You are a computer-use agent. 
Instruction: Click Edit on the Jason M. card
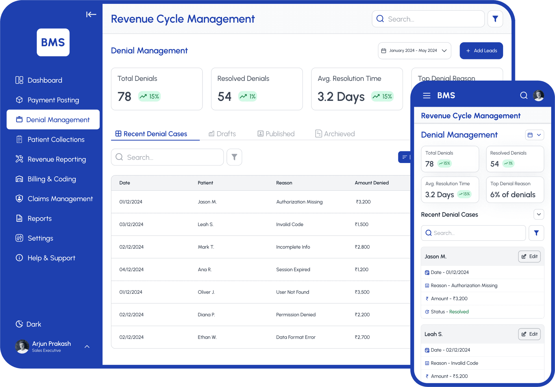pos(529,256)
